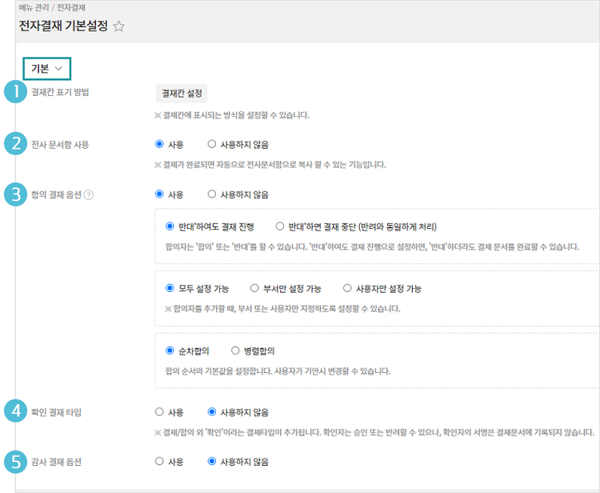Click the note on 합의 순서의 기본값
600x493 pixels.
[x=278, y=371]
